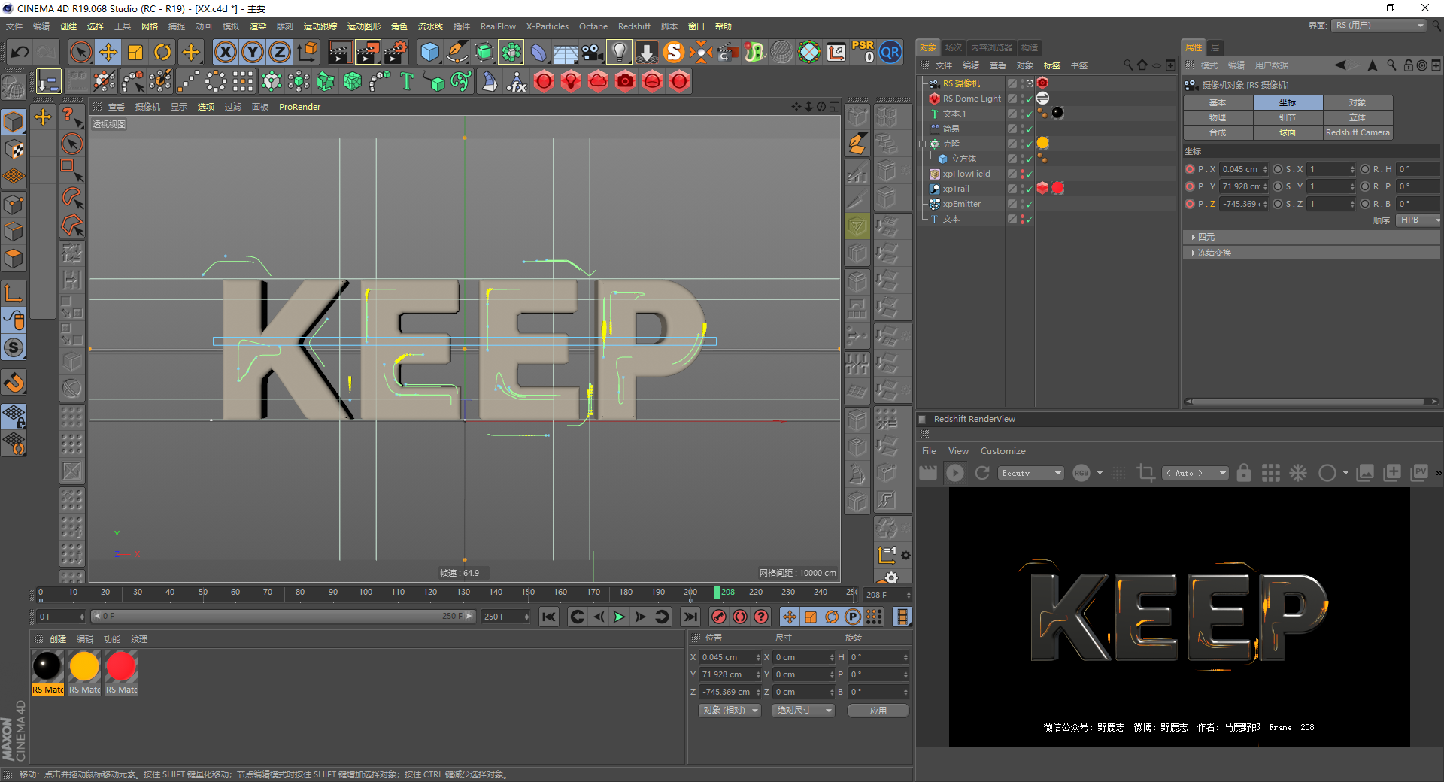Open the Octane menu
The height and width of the screenshot is (782, 1444).
click(x=593, y=26)
